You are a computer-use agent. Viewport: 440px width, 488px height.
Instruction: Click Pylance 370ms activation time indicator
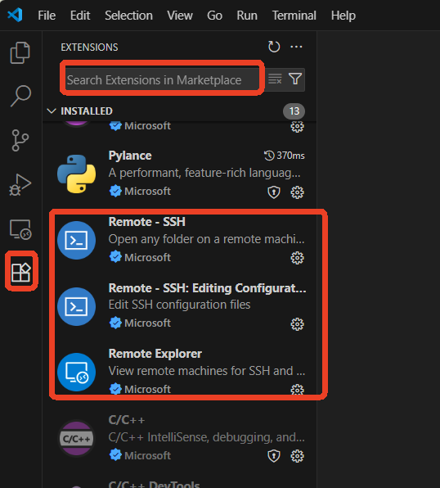coord(285,156)
